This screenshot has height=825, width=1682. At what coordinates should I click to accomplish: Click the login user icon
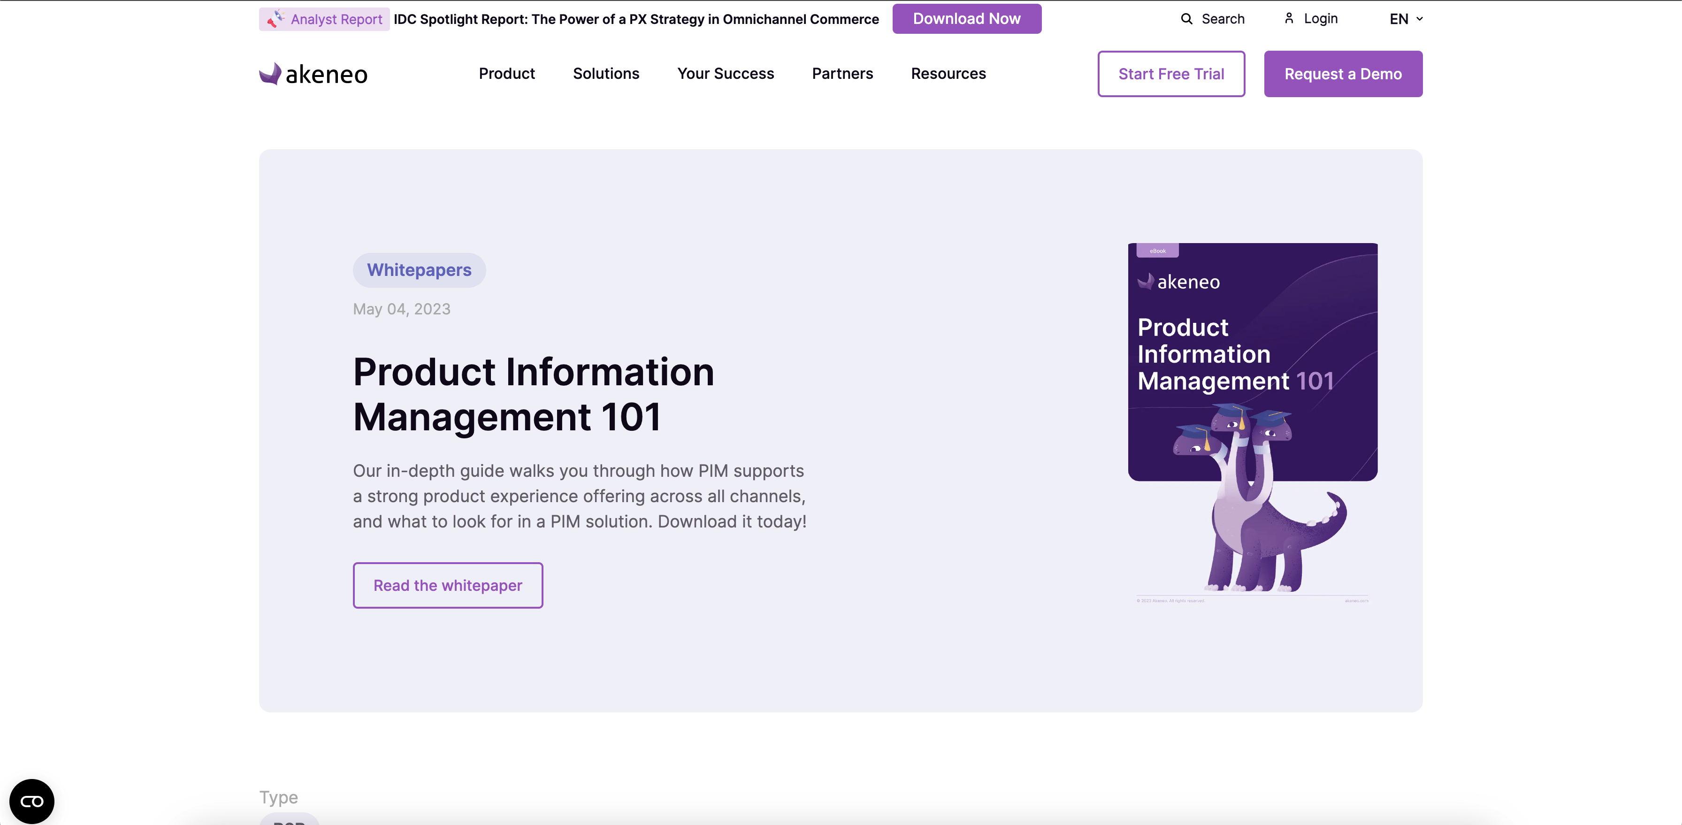pyautogui.click(x=1289, y=18)
